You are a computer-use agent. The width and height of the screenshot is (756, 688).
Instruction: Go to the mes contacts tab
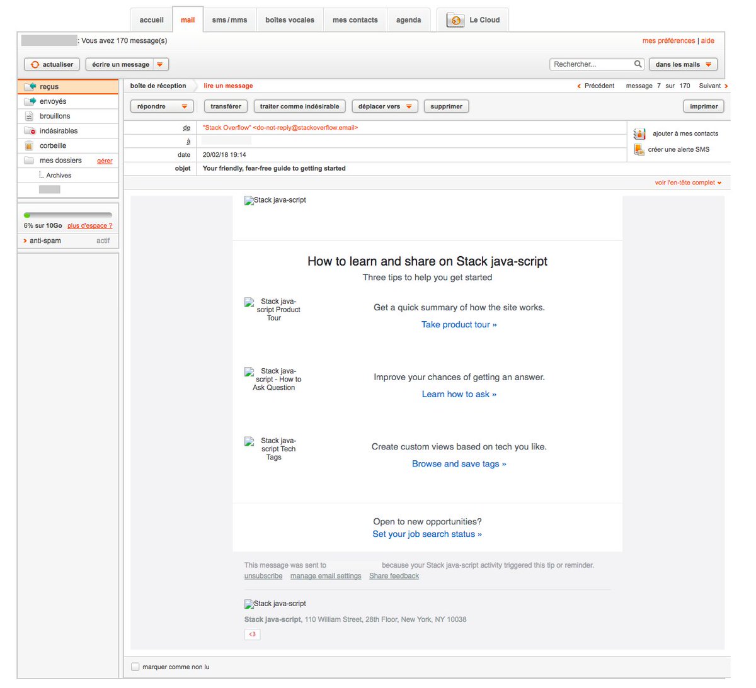click(x=355, y=20)
